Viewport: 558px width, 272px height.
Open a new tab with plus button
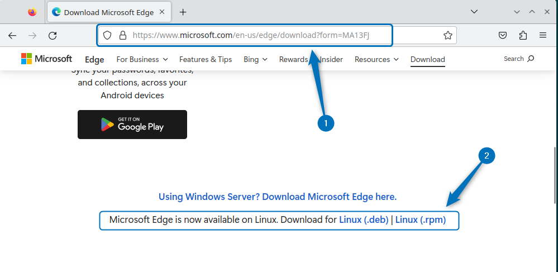[x=183, y=12]
